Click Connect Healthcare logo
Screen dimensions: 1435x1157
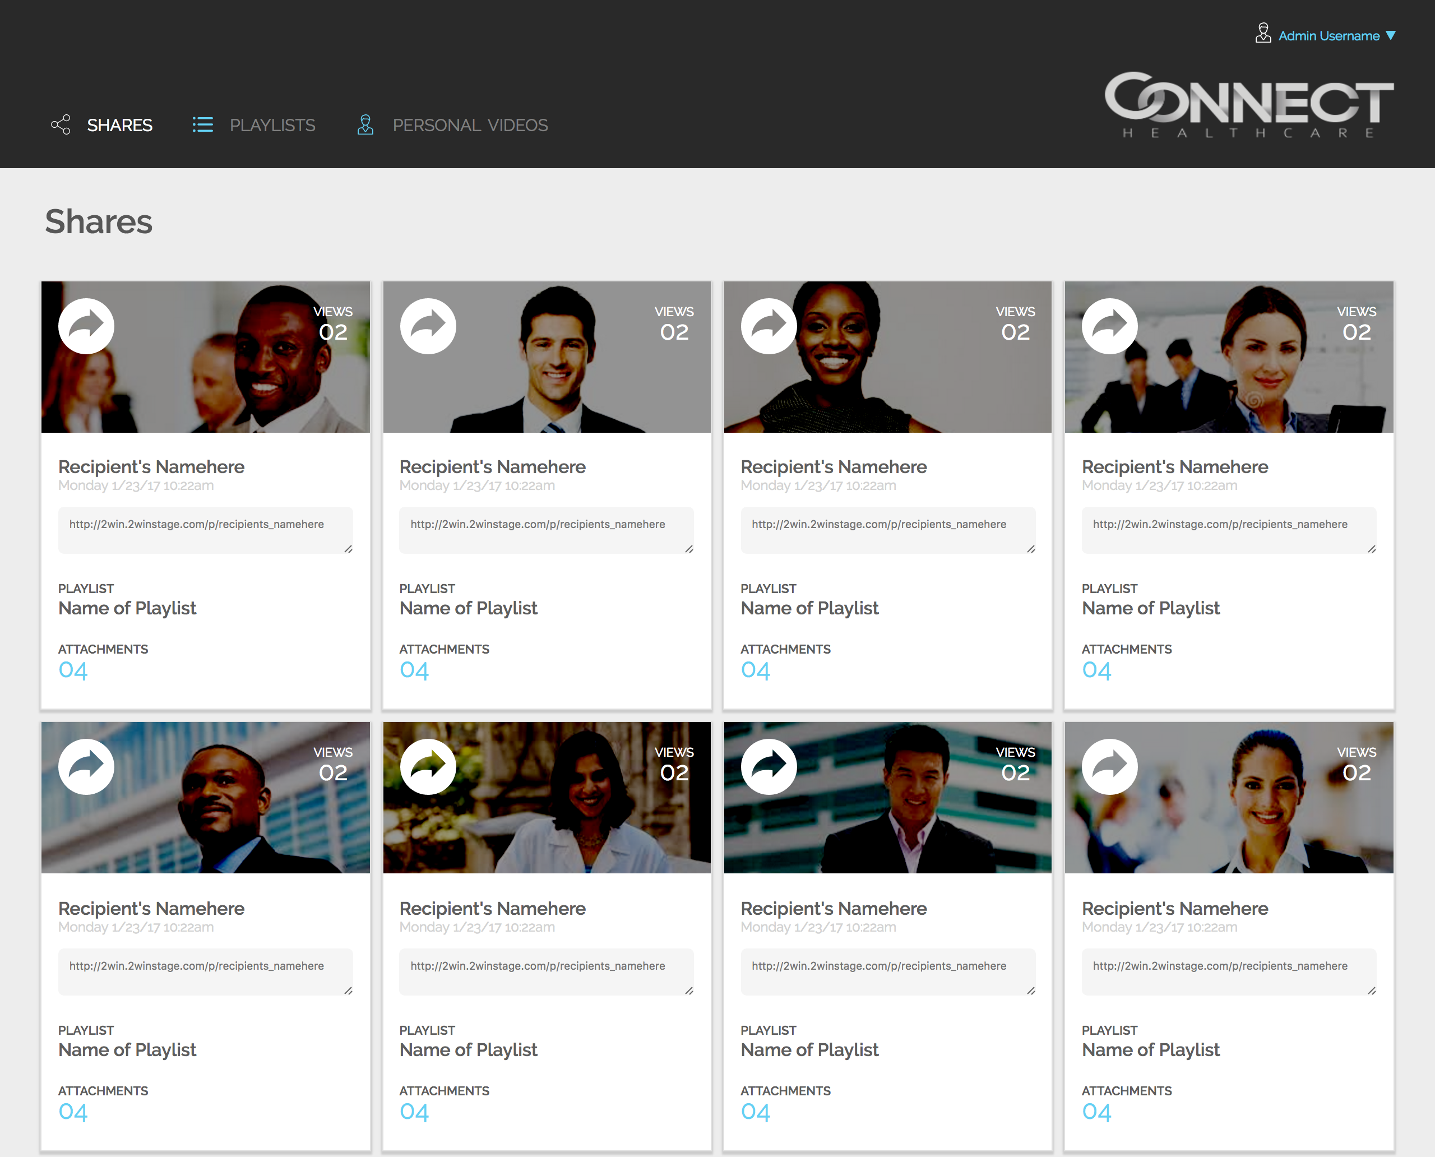[x=1248, y=105]
